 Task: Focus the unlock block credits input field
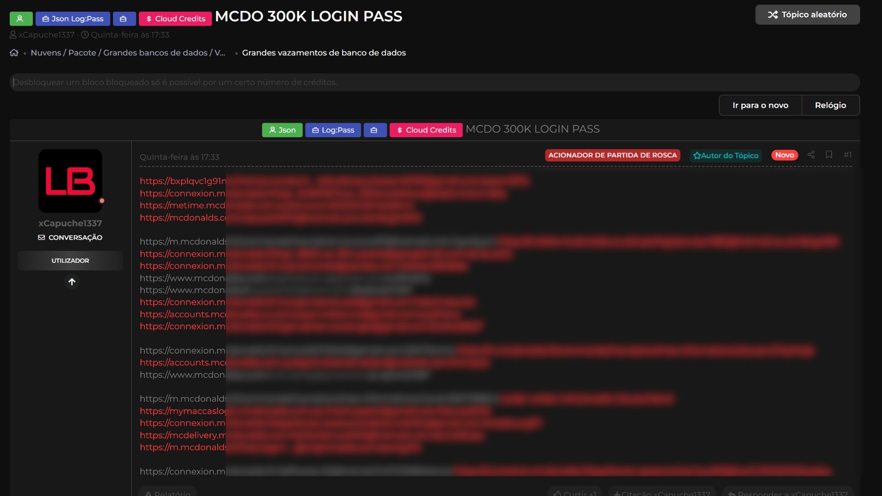click(x=435, y=82)
